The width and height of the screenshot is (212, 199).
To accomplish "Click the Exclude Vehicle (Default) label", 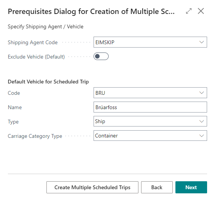I will (36, 57).
